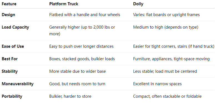Select 'Medium to high (depends on type)' cell

pos(166,27)
